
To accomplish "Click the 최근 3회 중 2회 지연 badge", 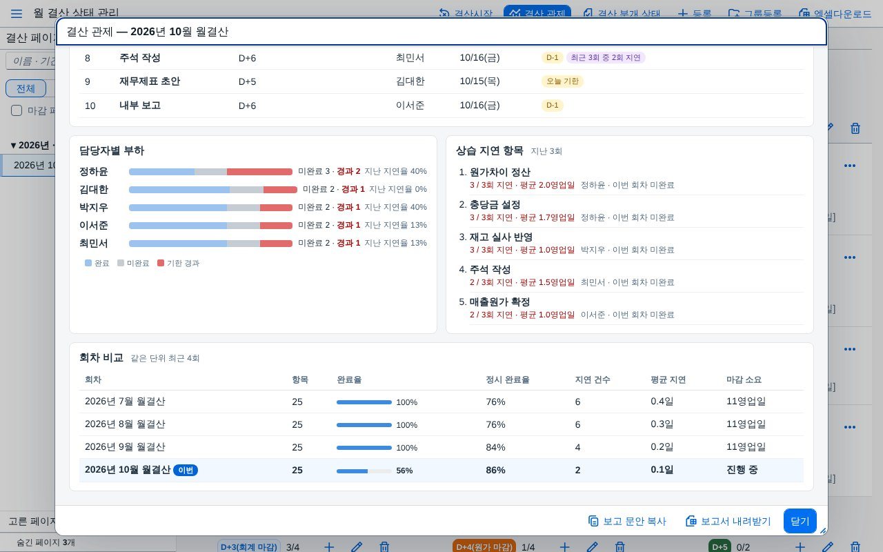I will coord(606,57).
